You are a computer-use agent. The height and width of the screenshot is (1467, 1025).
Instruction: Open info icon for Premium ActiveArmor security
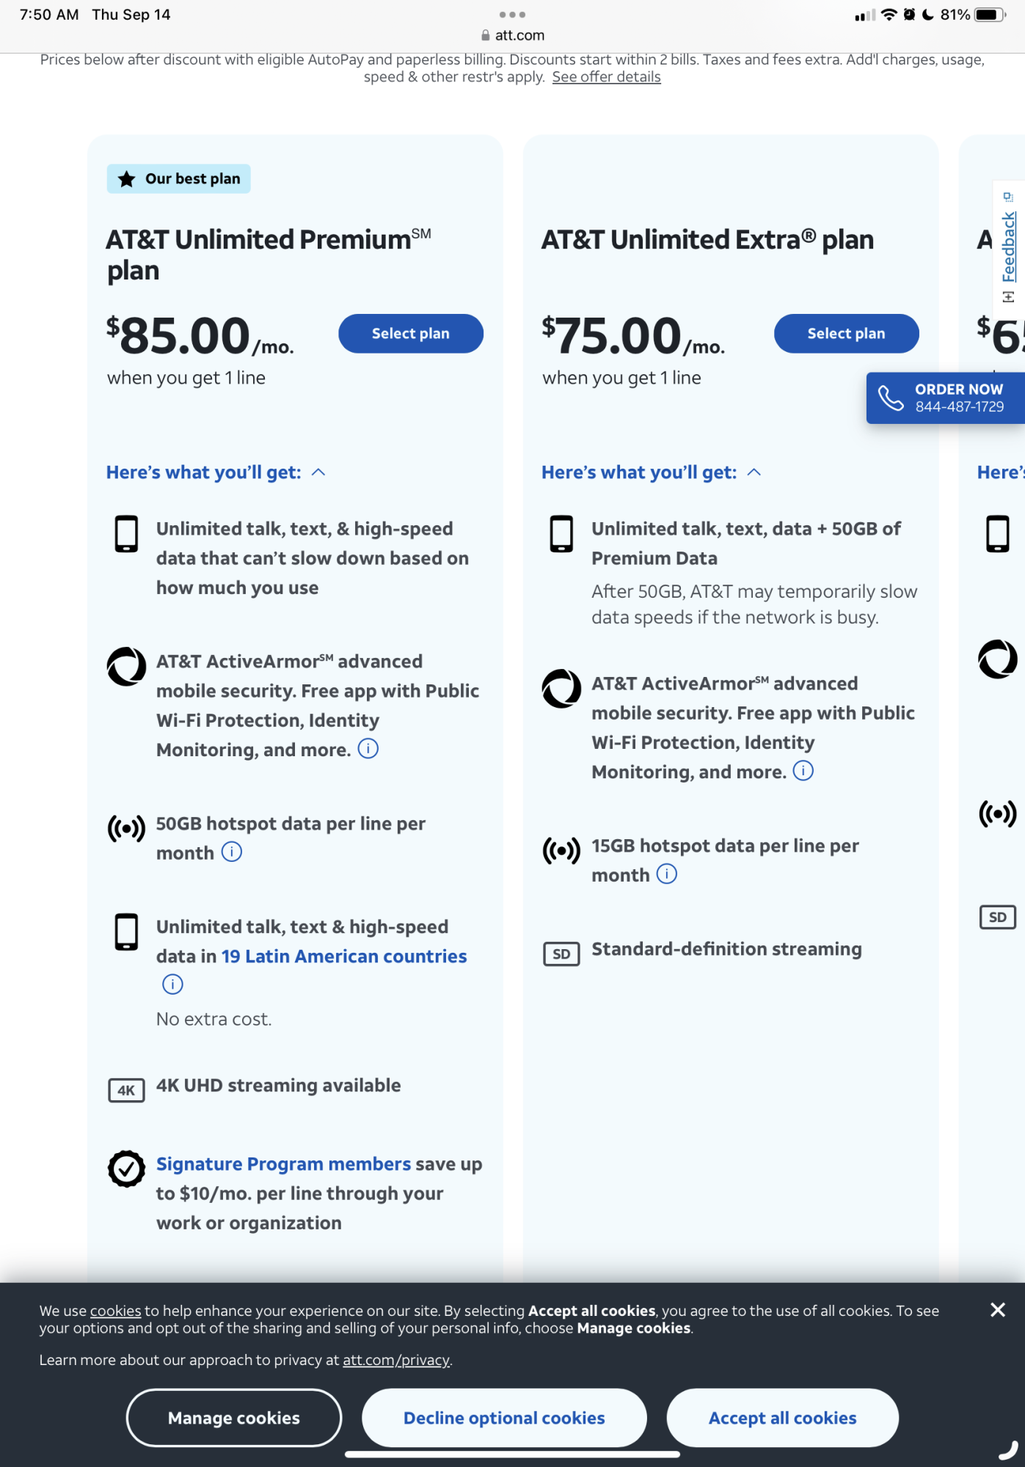368,749
